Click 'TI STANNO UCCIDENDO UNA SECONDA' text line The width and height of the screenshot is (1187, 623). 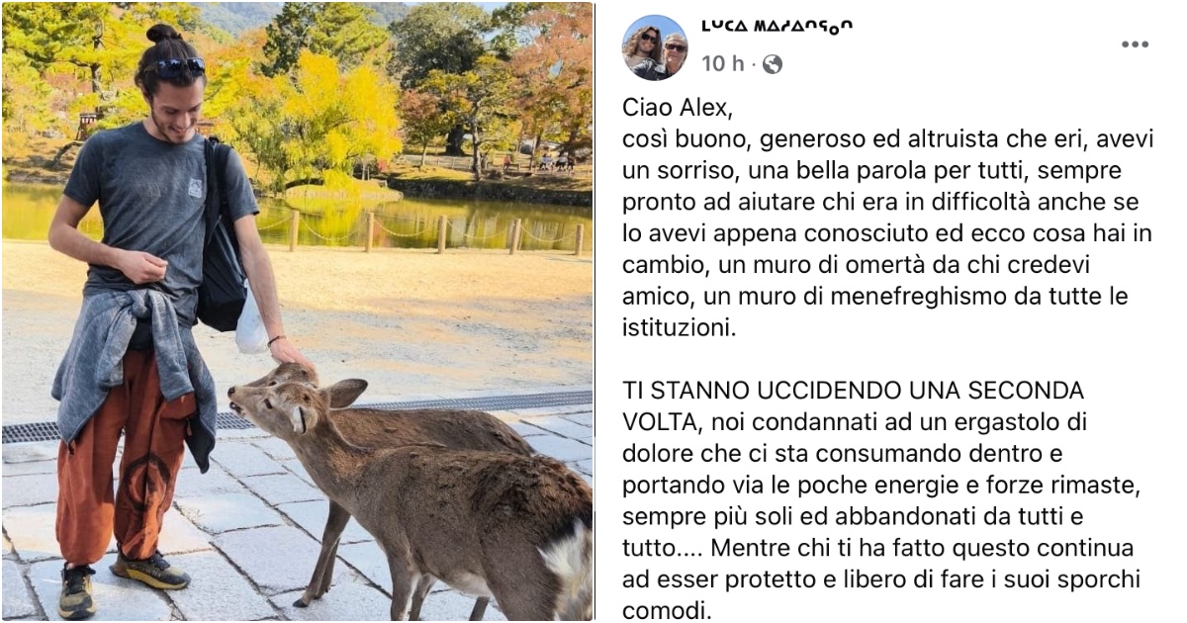(x=854, y=390)
